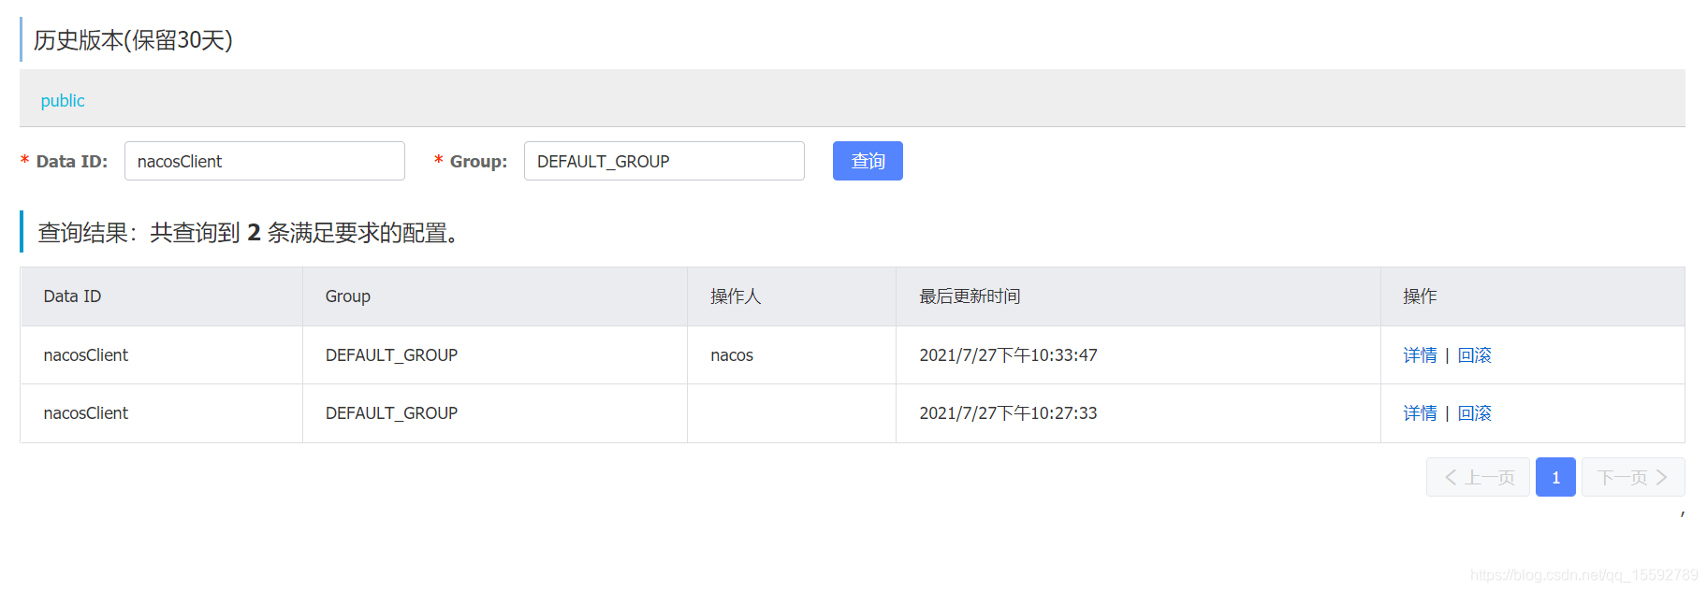
Task: Click the 上一页 (previous page) control
Action: point(1478,477)
